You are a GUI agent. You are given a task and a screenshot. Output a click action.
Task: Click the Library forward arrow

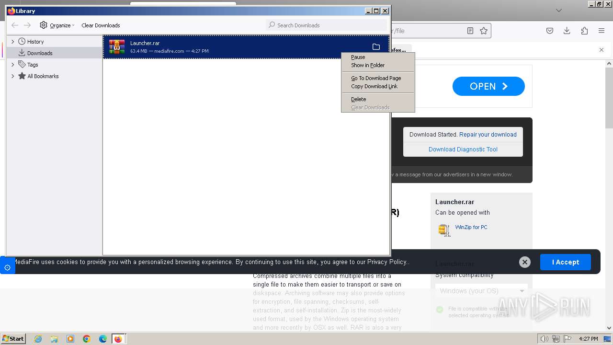[27, 25]
